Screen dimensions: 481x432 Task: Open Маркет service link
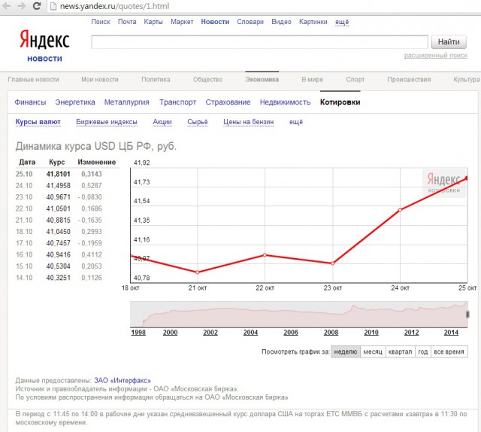tap(182, 22)
